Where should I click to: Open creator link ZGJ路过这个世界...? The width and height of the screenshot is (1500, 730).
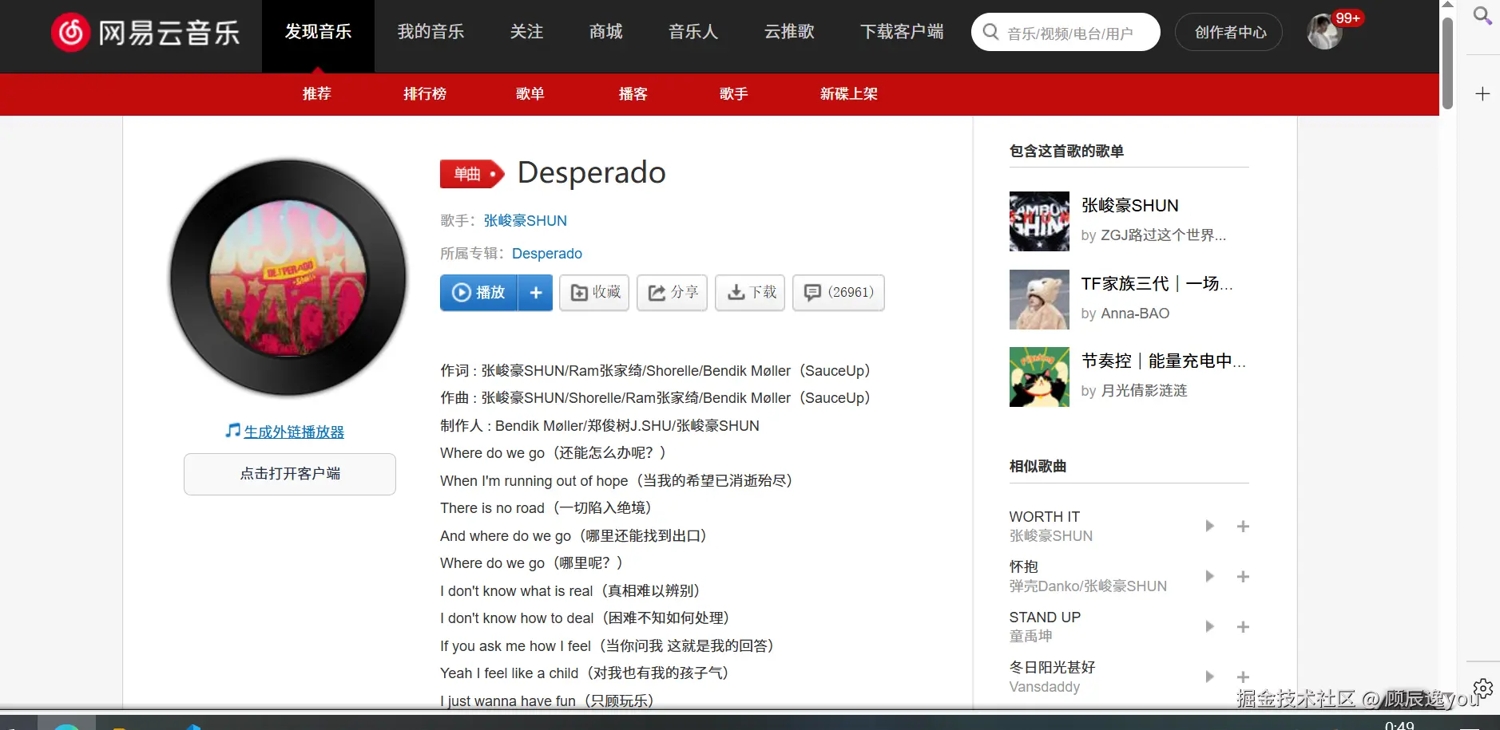(x=1163, y=235)
